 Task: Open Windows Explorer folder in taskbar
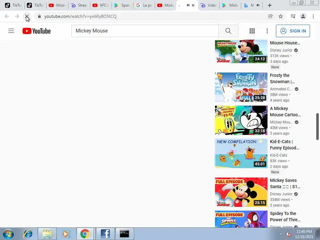(47, 234)
